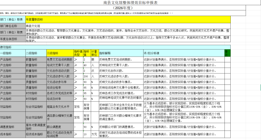Select the 评/扣分标准 column header
Viewport: 261px width, 140px height.
click(183, 53)
